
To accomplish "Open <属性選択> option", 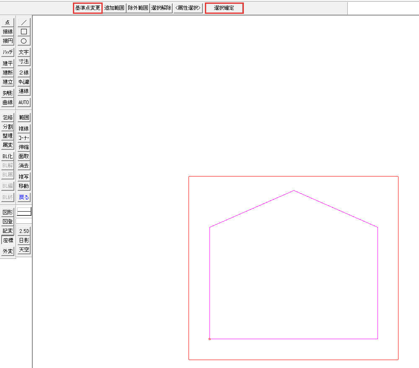I will pyautogui.click(x=188, y=8).
